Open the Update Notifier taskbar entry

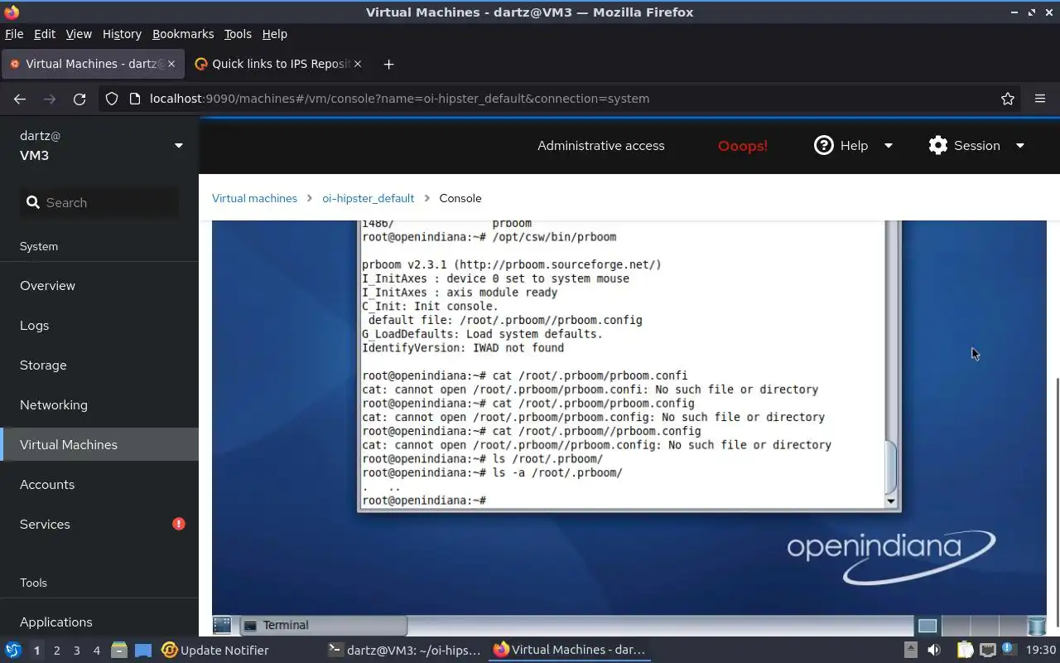215,650
